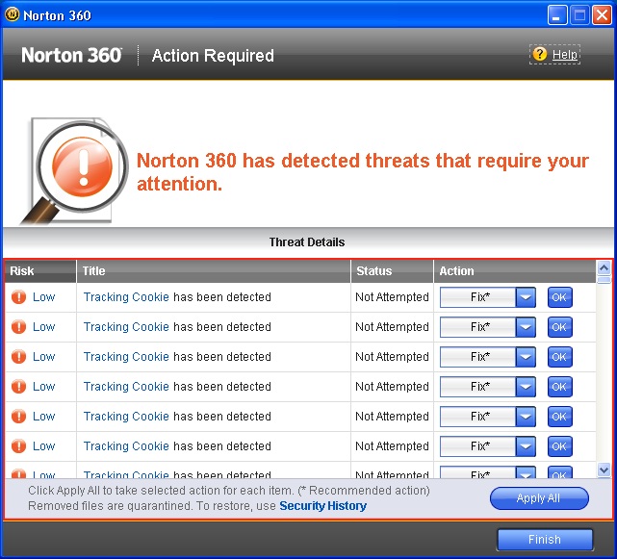This screenshot has height=559, width=617.
Task: Click Low risk label in first row
Action: pos(43,297)
